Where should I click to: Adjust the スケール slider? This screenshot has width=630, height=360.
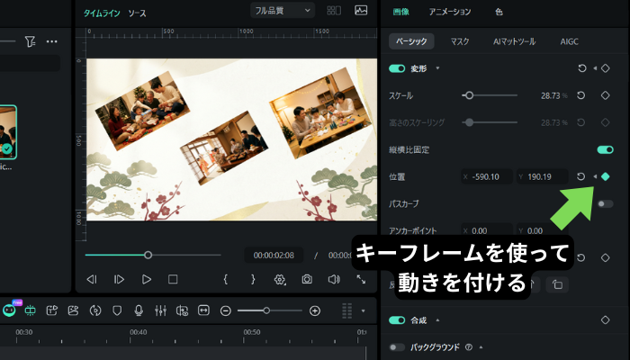coord(490,95)
